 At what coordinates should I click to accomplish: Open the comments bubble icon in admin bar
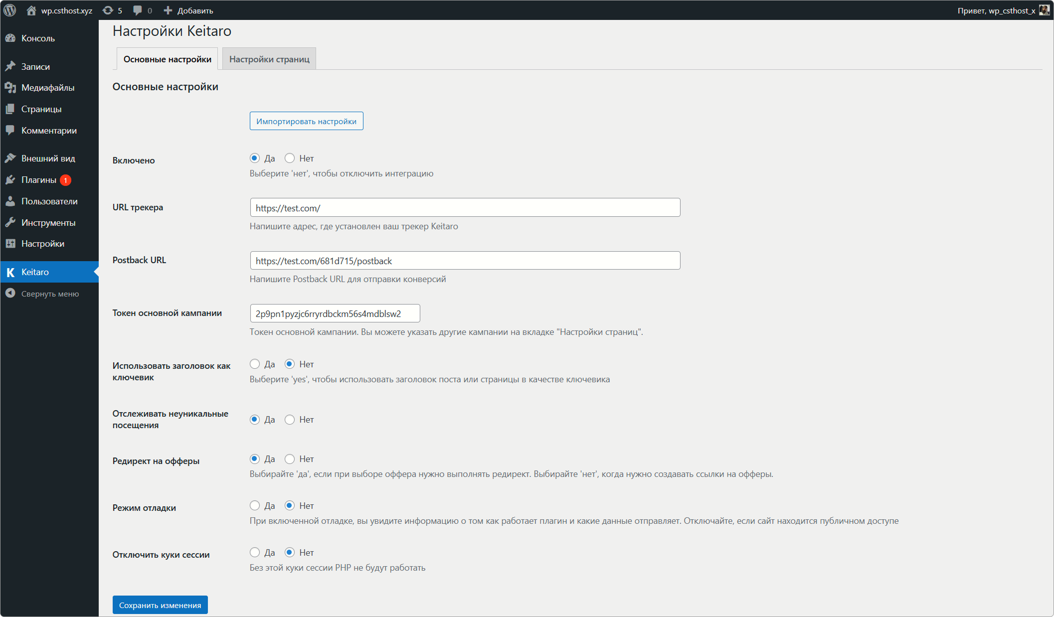point(138,10)
